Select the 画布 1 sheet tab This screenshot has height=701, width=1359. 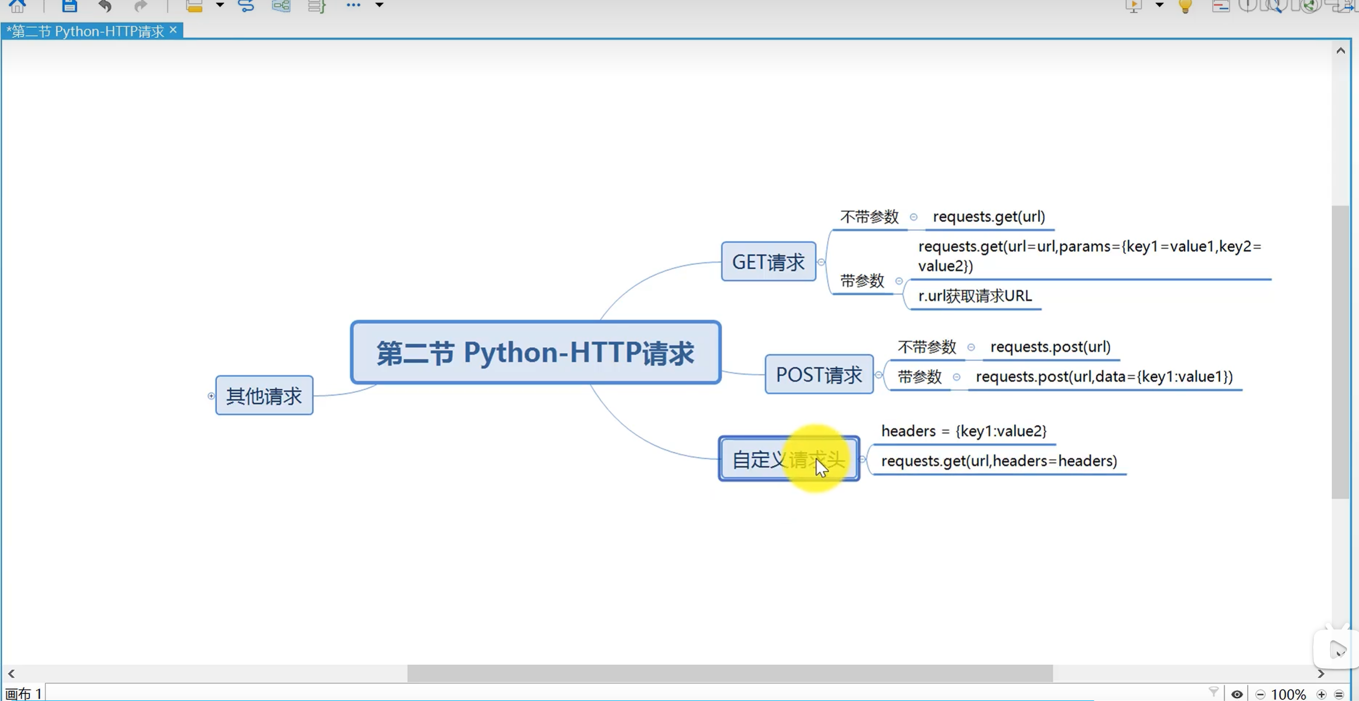[23, 693]
